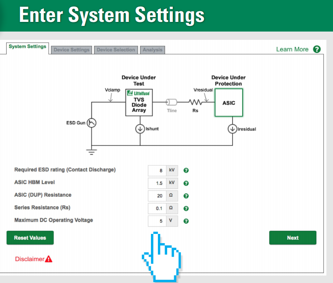Click the Iresidual current source symbol
This screenshot has height=283, width=333.
point(232,129)
